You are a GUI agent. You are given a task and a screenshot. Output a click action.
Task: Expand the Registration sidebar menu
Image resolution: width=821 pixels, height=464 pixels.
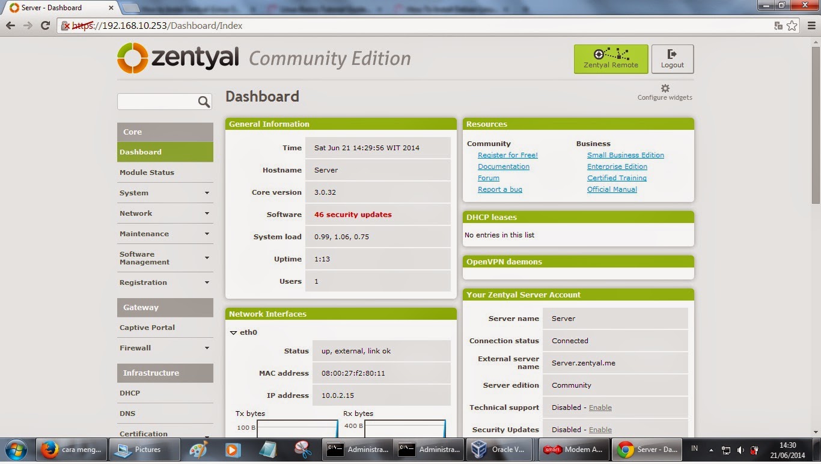[165, 282]
